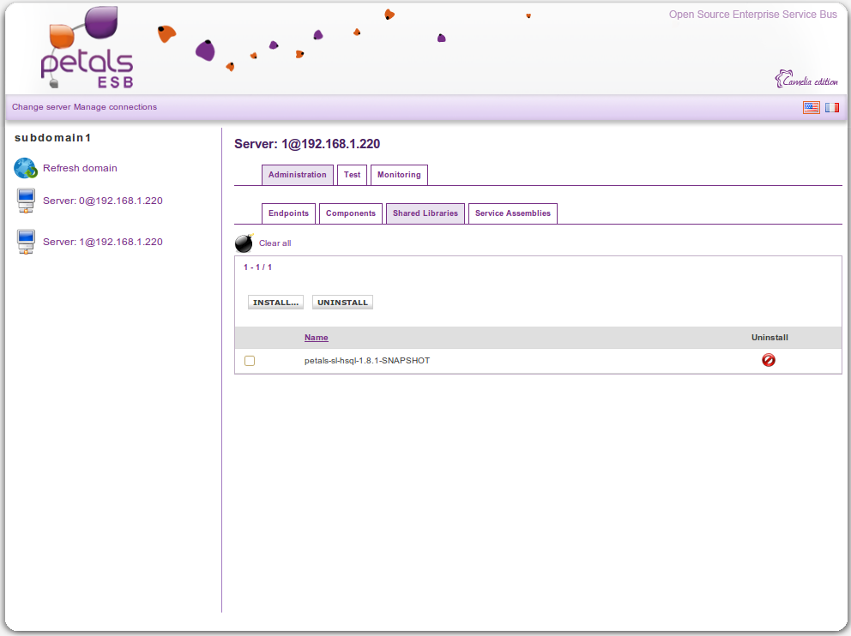The height and width of the screenshot is (636, 851).
Task: Open the Service Assemblies tab
Action: point(512,213)
